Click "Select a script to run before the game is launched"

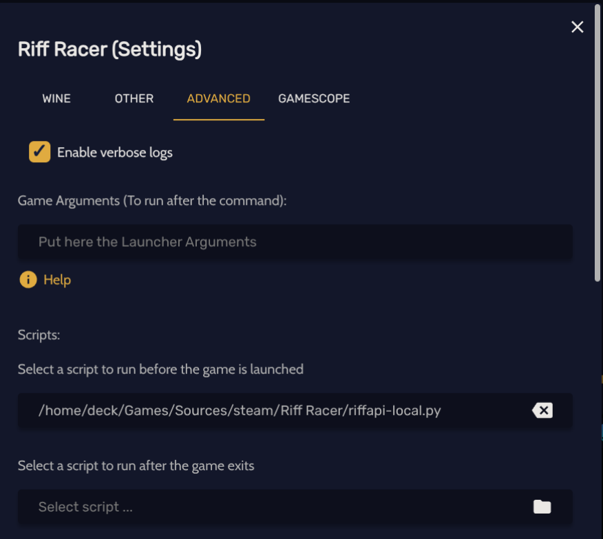click(160, 370)
